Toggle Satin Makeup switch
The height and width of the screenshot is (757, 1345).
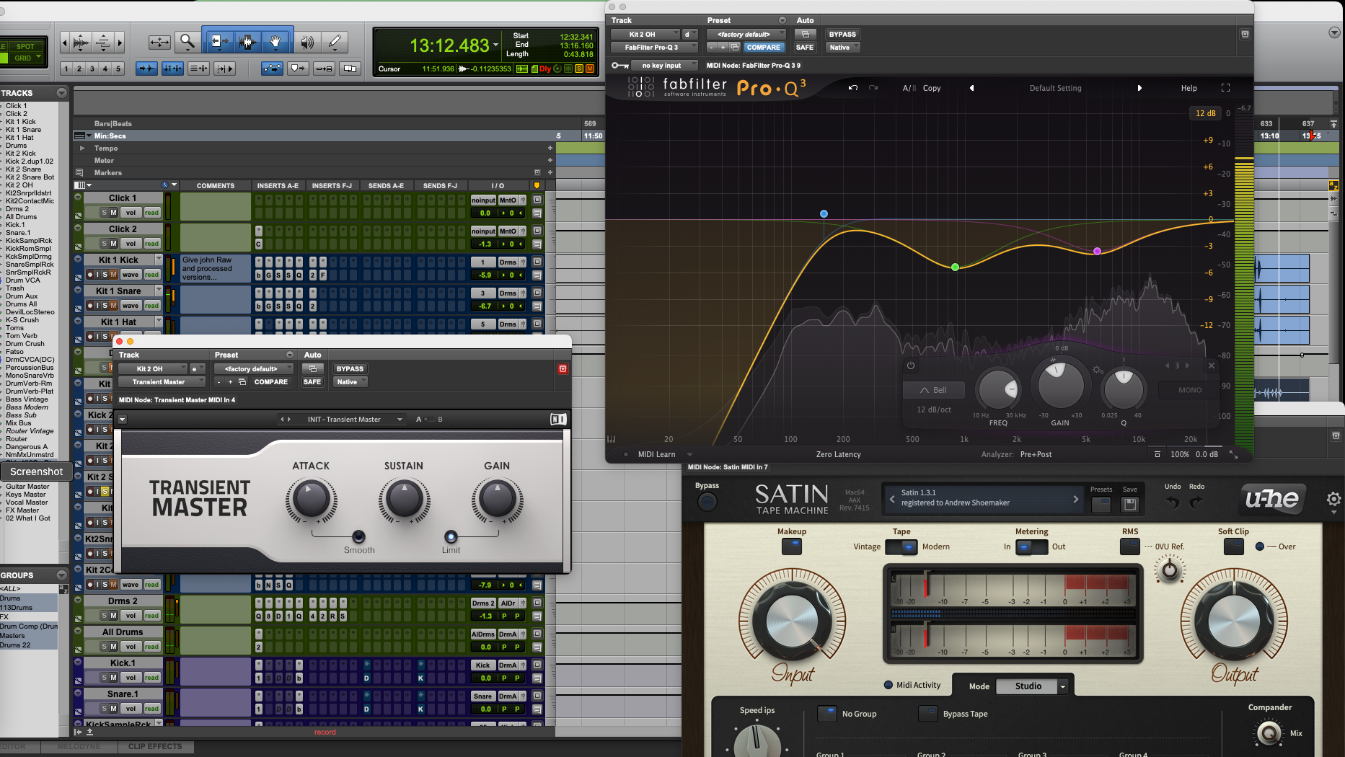click(x=792, y=546)
